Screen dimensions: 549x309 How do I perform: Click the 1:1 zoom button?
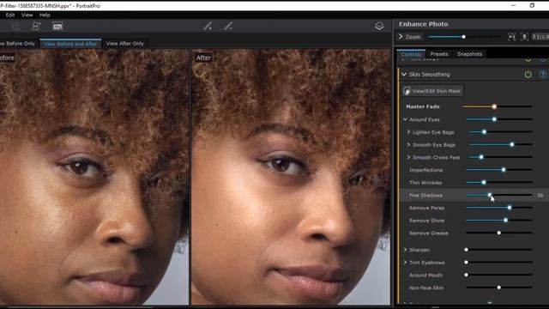coord(540,37)
